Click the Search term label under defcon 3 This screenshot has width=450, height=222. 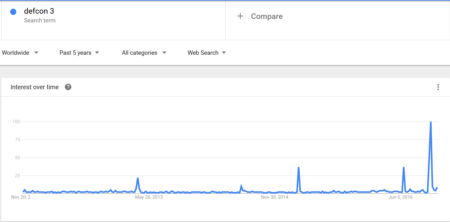click(40, 21)
